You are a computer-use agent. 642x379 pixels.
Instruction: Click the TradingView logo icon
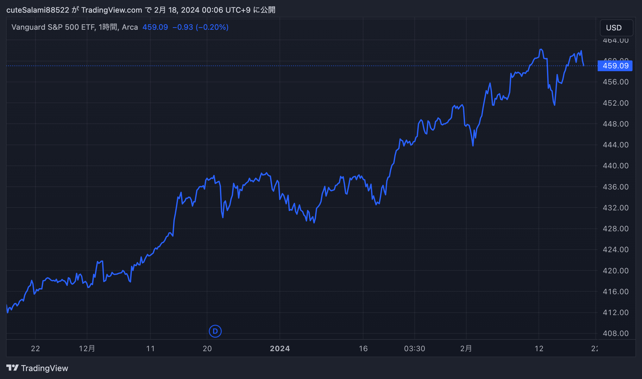click(13, 368)
